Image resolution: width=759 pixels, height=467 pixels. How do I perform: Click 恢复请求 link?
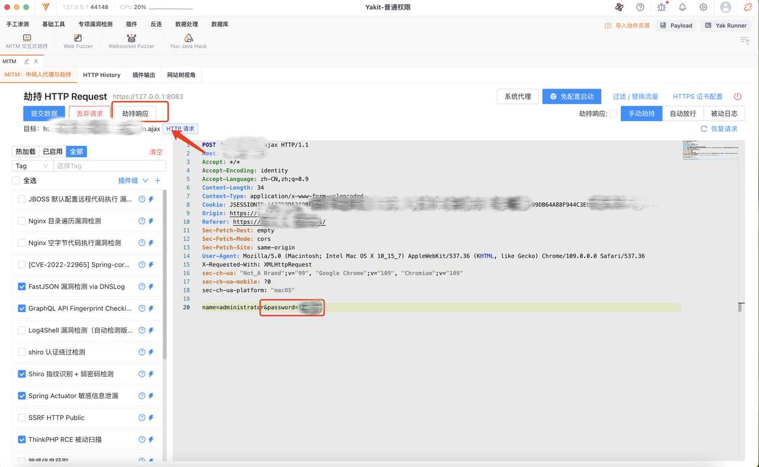[x=719, y=129]
